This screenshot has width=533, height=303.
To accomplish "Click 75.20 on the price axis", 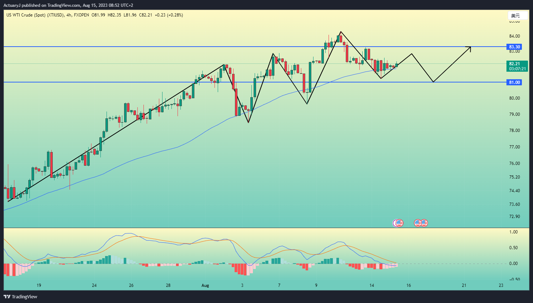I will coord(514,177).
